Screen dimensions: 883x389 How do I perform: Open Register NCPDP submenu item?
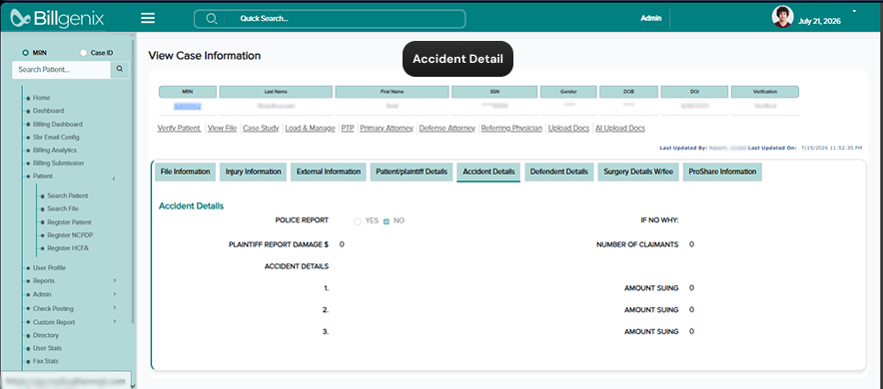pos(69,235)
